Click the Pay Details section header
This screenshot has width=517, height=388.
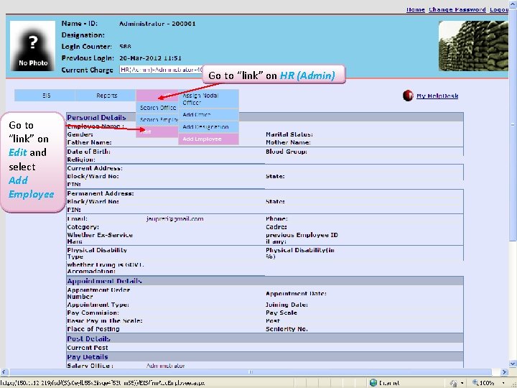click(x=265, y=356)
